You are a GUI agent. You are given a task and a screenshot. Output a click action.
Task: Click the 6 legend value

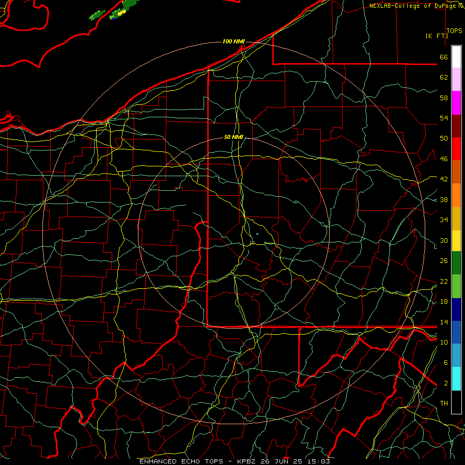(446, 363)
